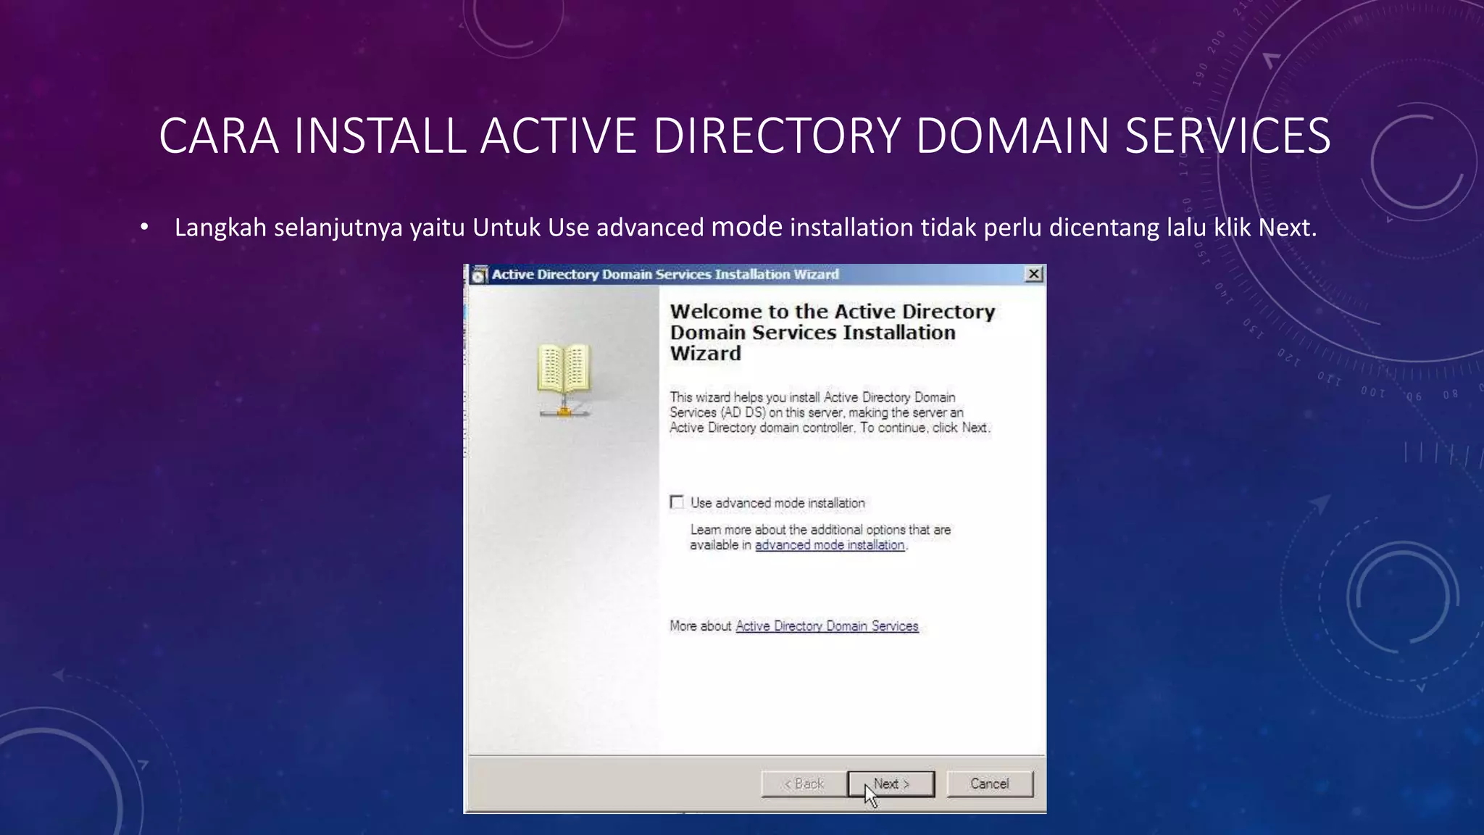Click the wizard title bar icon

[478, 275]
